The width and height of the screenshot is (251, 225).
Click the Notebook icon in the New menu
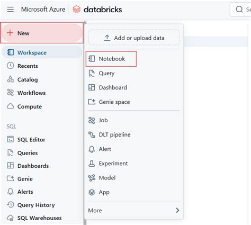click(92, 59)
